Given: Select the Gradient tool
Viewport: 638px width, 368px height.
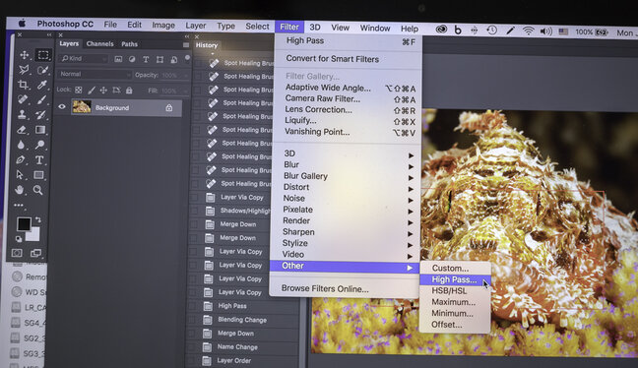Looking at the screenshot, I should coord(40,130).
